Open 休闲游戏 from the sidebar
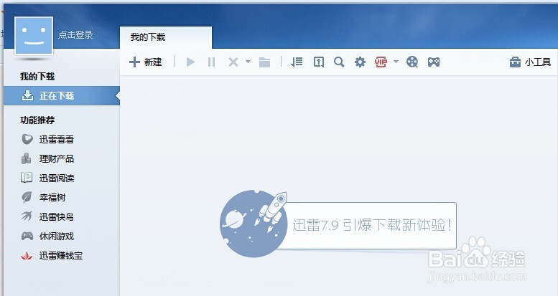Screen dimensions: 558x296 47,236
